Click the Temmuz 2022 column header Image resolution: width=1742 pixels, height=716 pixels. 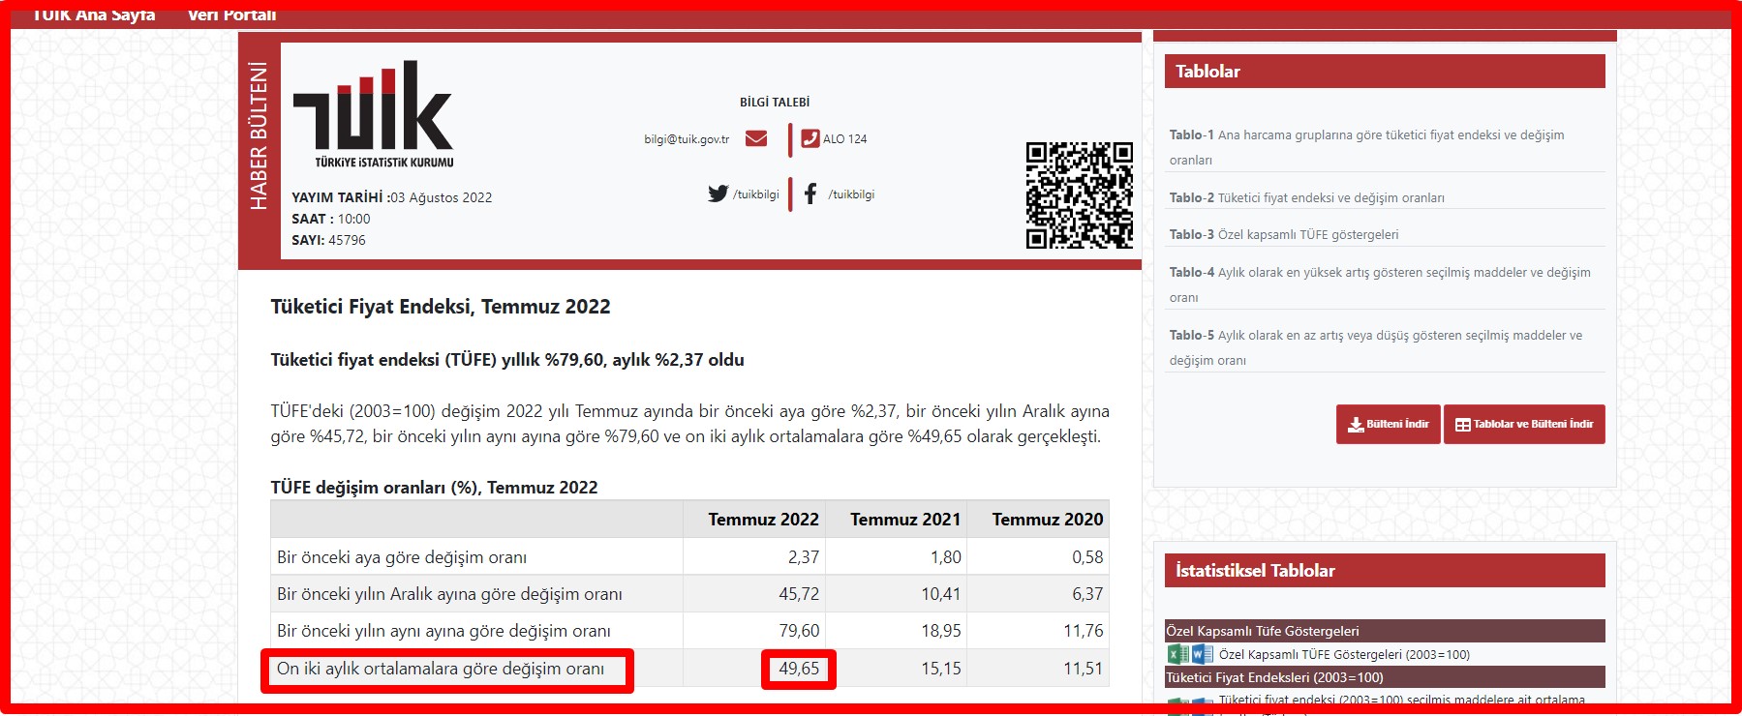coord(763,520)
